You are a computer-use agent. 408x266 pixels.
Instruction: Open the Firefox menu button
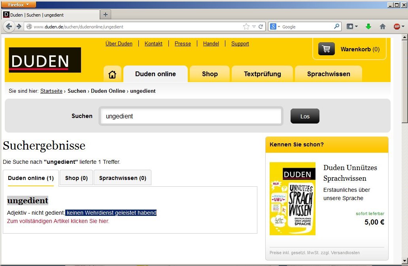pyautogui.click(x=18, y=5)
